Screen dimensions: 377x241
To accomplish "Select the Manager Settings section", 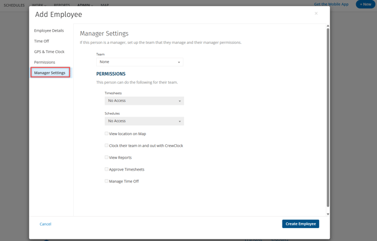I will (x=50, y=73).
